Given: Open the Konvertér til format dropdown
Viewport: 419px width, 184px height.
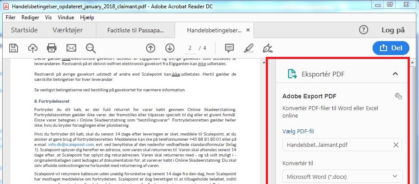Looking at the screenshot, I should coord(342,177).
